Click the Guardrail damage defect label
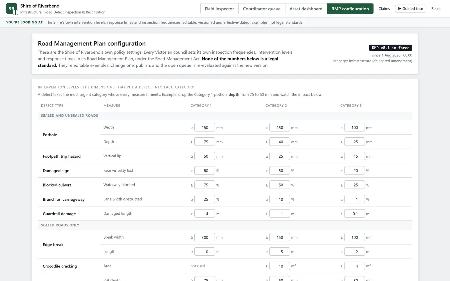The width and height of the screenshot is (450, 281). [59, 214]
